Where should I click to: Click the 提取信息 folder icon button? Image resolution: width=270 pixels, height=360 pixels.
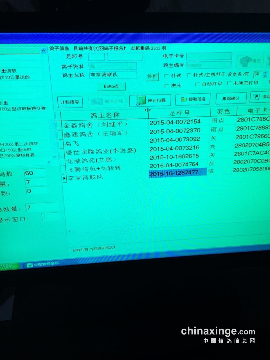[x=184, y=99]
